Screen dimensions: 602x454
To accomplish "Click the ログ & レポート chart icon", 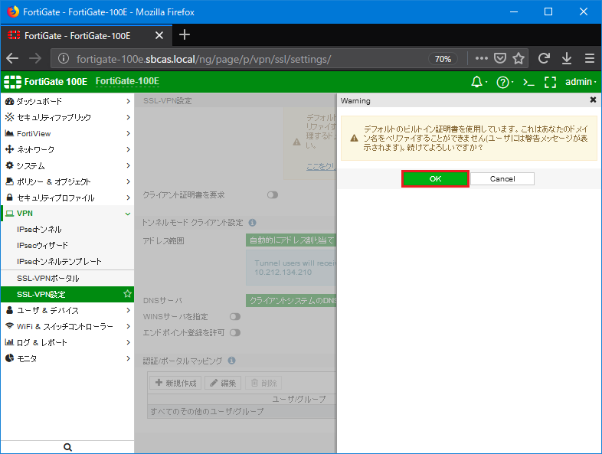I will (9, 342).
